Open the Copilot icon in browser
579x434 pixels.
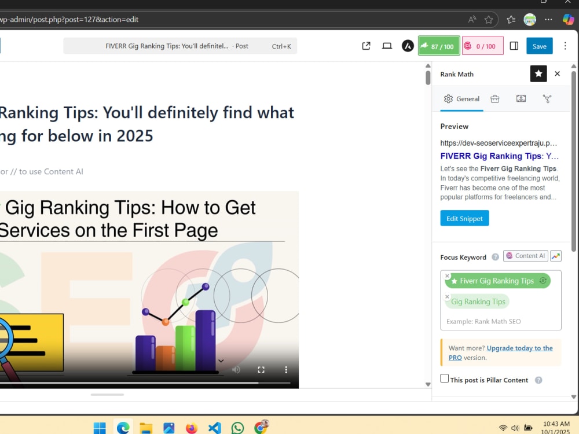[x=569, y=19]
